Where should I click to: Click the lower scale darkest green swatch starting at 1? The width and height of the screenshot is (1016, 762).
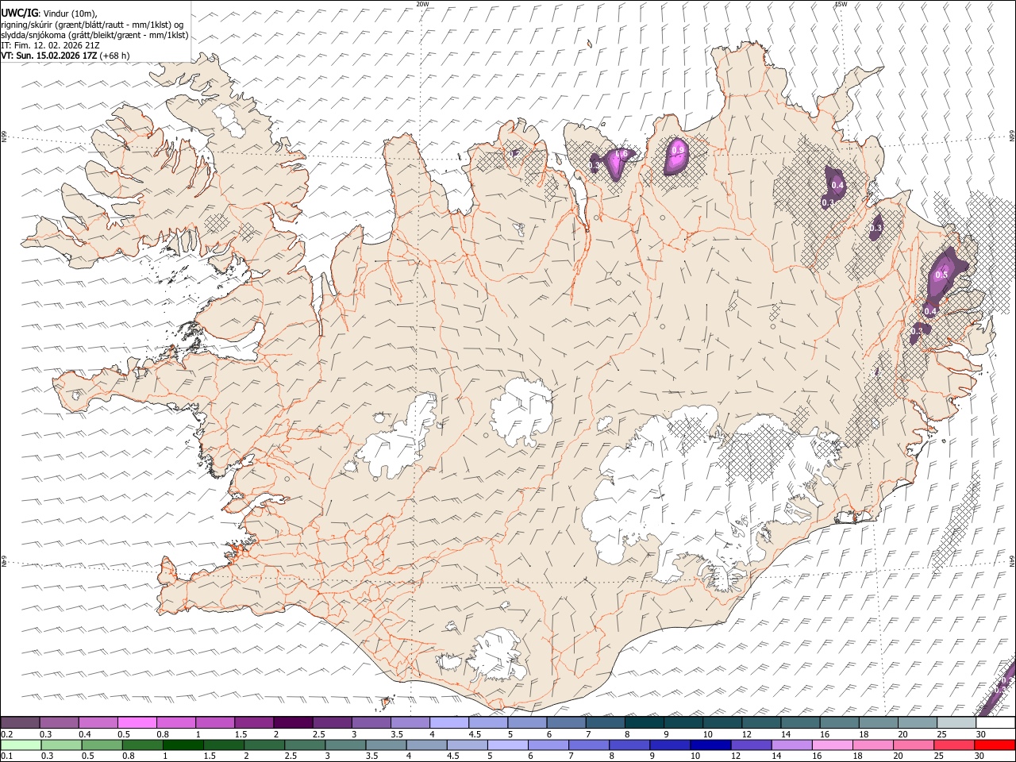pos(183,745)
